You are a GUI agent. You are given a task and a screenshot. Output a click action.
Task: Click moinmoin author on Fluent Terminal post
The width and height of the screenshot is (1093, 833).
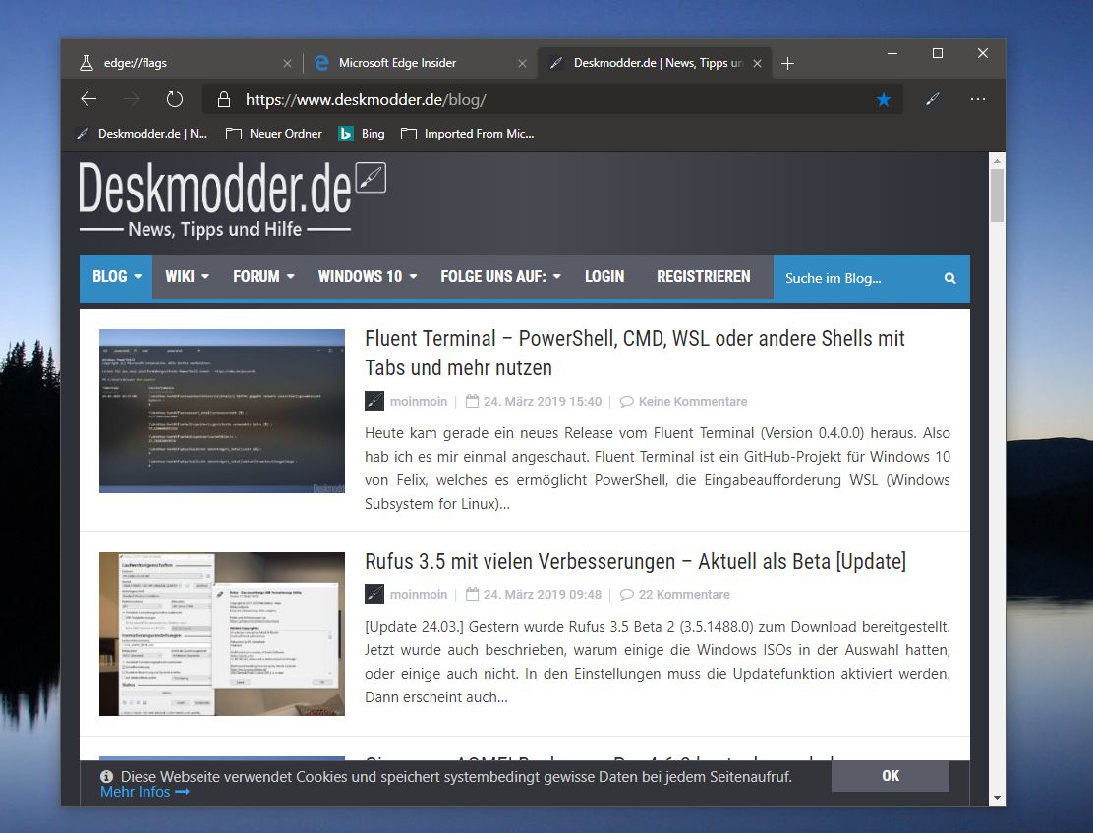coord(419,401)
